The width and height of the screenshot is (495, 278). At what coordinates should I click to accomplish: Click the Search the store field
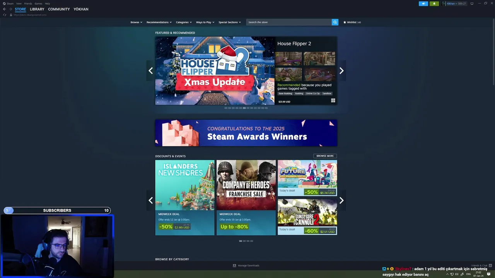(x=289, y=22)
